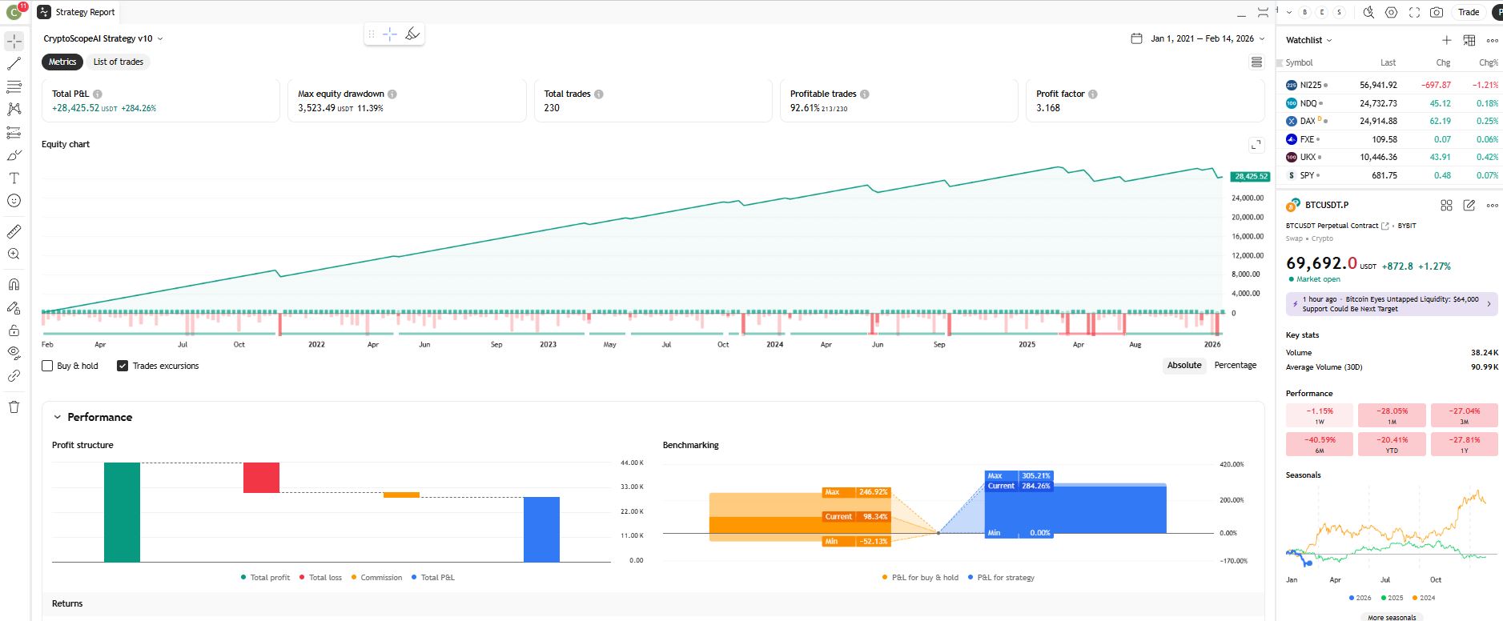Open the Bitcoin liquidity news headline
This screenshot has width=1503, height=621.
click(1390, 304)
